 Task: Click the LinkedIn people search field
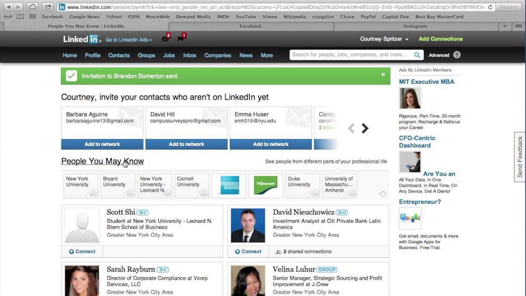(351, 55)
